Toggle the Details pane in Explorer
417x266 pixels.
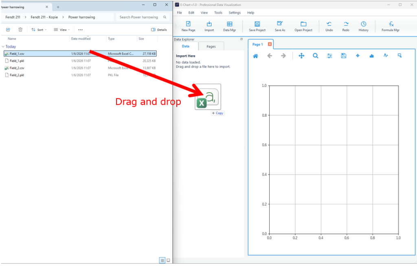coord(159,30)
